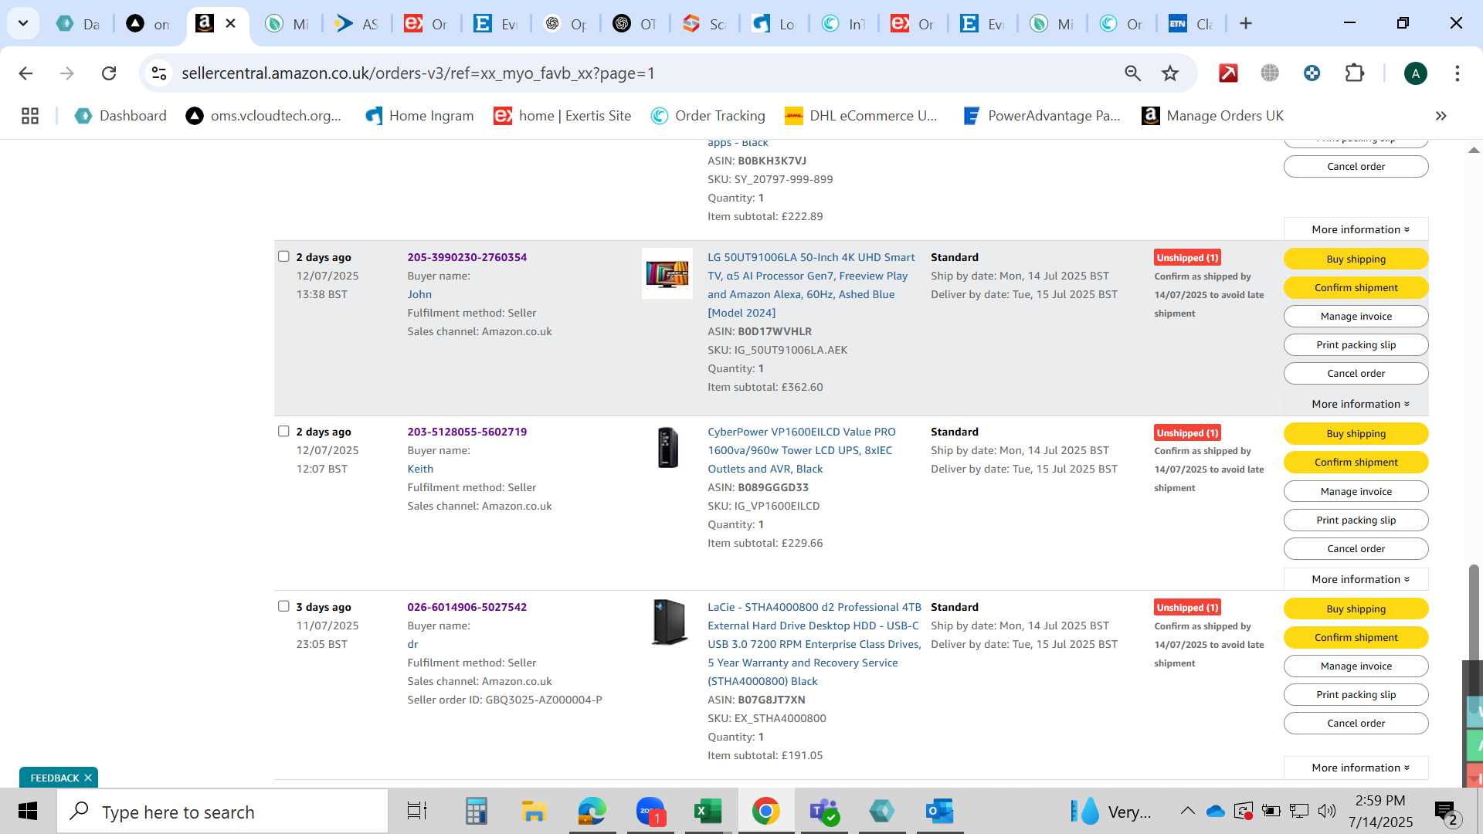This screenshot has height=834, width=1483.
Task: Open the Extensions puzzle icon
Action: click(x=1354, y=73)
